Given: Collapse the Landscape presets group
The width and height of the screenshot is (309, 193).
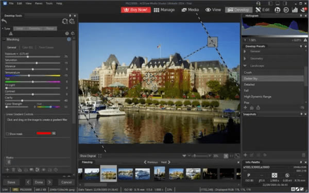Looking at the screenshot, I should (x=245, y=66).
